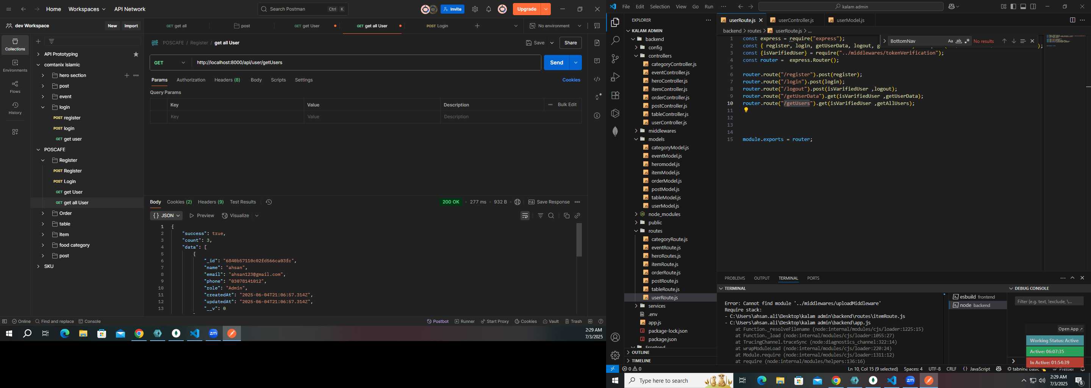Show request info icon in Postman

pos(597,116)
